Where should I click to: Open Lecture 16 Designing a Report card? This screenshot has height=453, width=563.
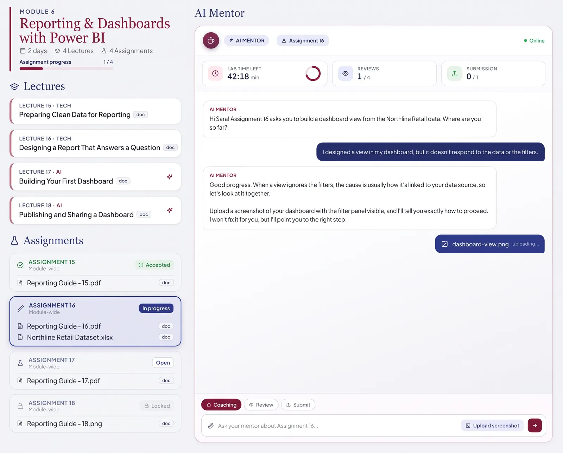coord(95,143)
